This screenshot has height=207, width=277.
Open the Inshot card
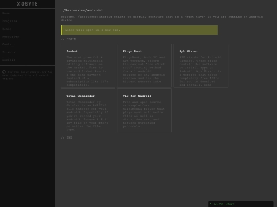point(88,66)
